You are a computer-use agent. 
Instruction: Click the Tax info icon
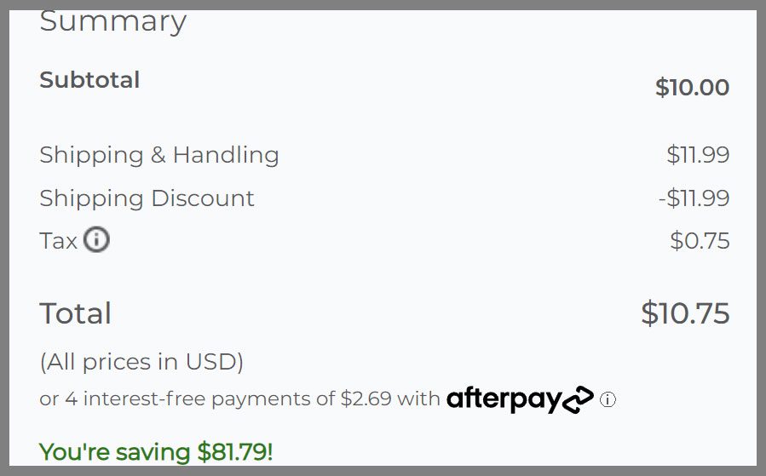[97, 241]
